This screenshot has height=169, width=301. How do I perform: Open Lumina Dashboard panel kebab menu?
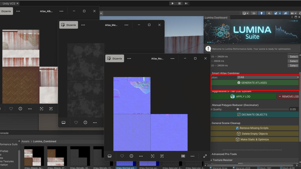tap(292, 17)
